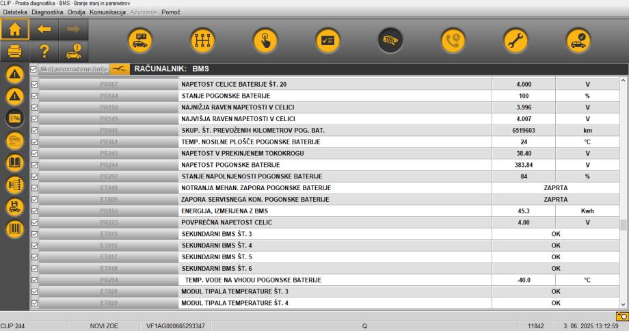
Task: Open the book documentation sidebar icon
Action: click(15, 163)
